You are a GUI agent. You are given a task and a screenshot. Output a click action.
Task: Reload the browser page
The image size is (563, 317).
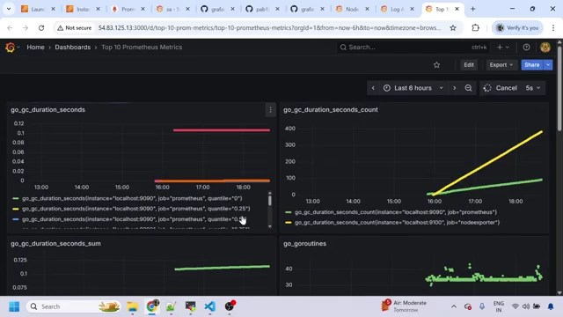coord(41,27)
